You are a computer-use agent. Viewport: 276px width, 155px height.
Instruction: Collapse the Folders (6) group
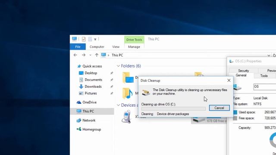[x=118, y=66]
